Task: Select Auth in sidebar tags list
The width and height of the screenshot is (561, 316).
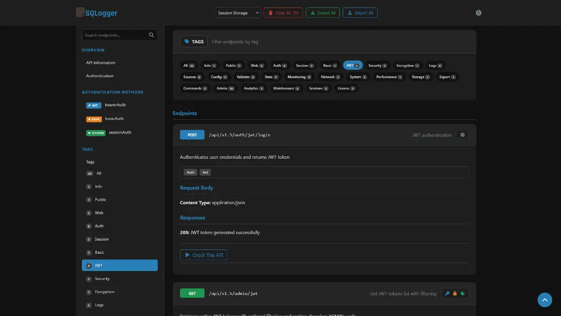Action: point(120,226)
